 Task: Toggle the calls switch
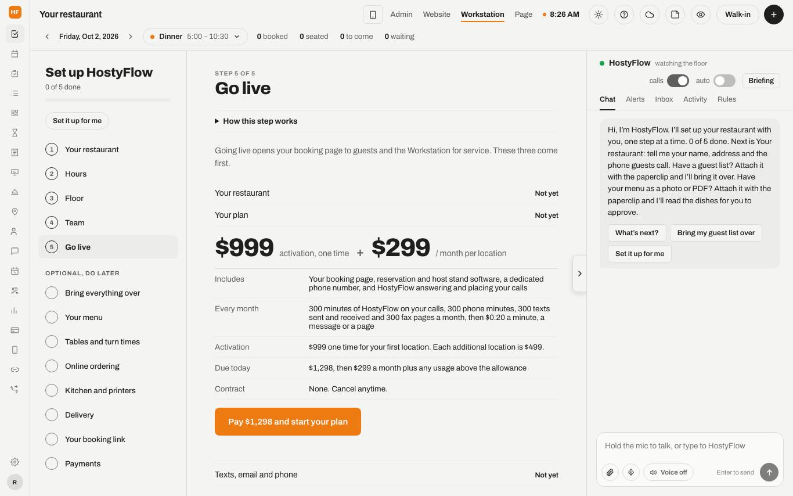tap(678, 81)
